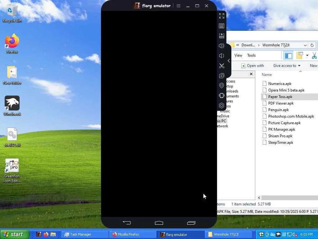Click Wormhole 77j2JI breadcrumb in address bar
This screenshot has height=239, width=318.
coord(276,45)
